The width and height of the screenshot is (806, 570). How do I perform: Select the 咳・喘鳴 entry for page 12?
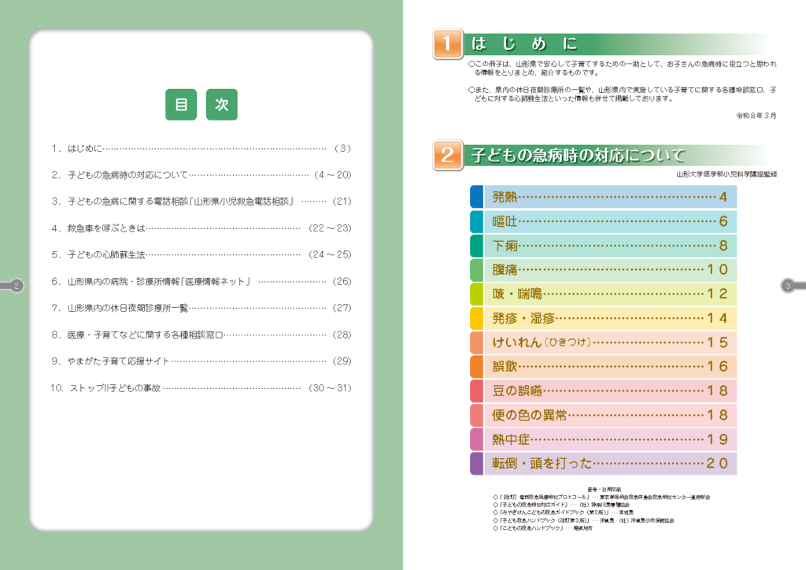602,292
